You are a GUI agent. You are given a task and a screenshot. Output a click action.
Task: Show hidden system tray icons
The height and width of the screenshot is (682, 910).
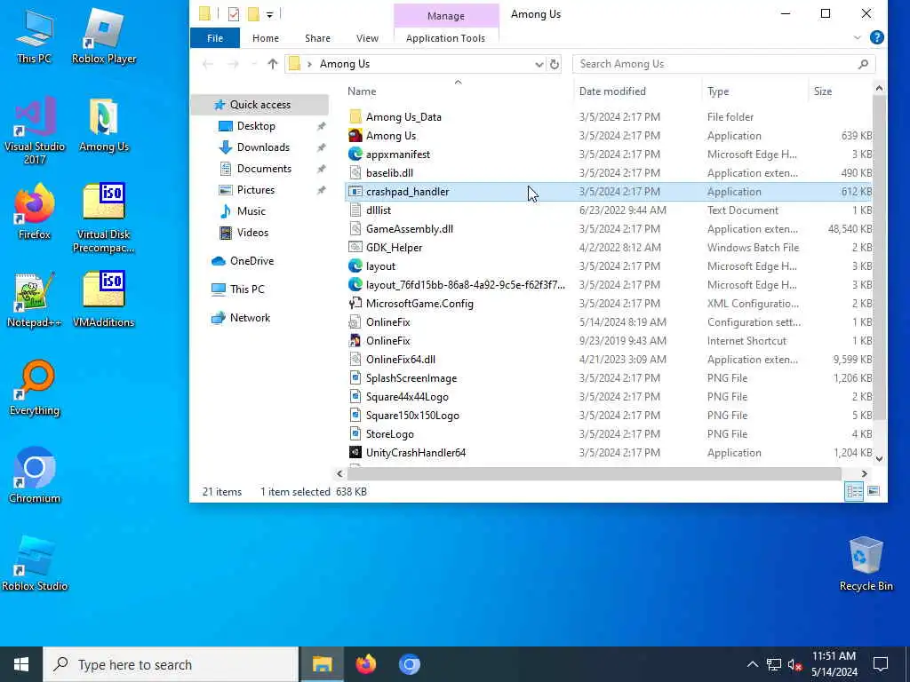coord(752,664)
